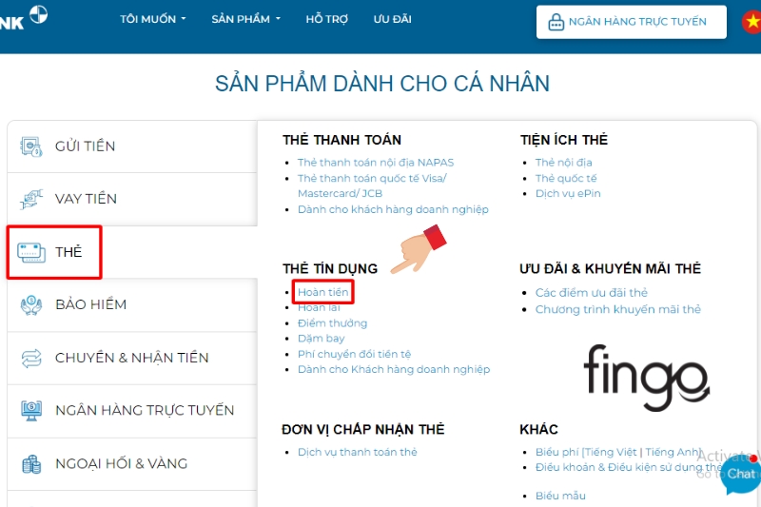Open Dịch vụ thanh toán thẻ link
The height and width of the screenshot is (507, 761).
(358, 452)
